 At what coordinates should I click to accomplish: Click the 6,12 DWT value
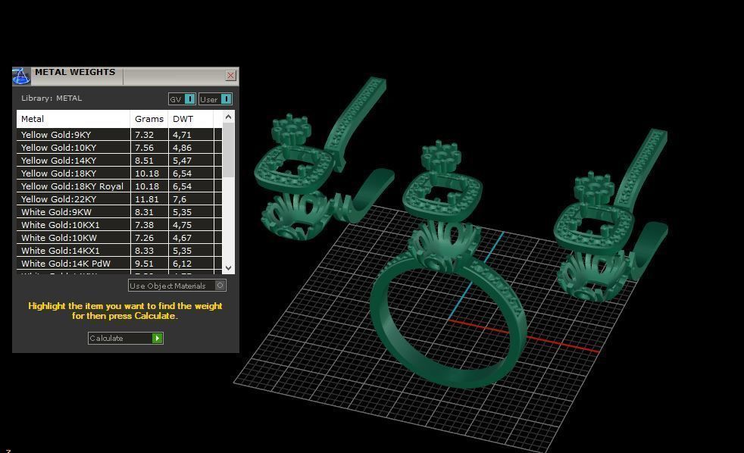click(x=182, y=264)
